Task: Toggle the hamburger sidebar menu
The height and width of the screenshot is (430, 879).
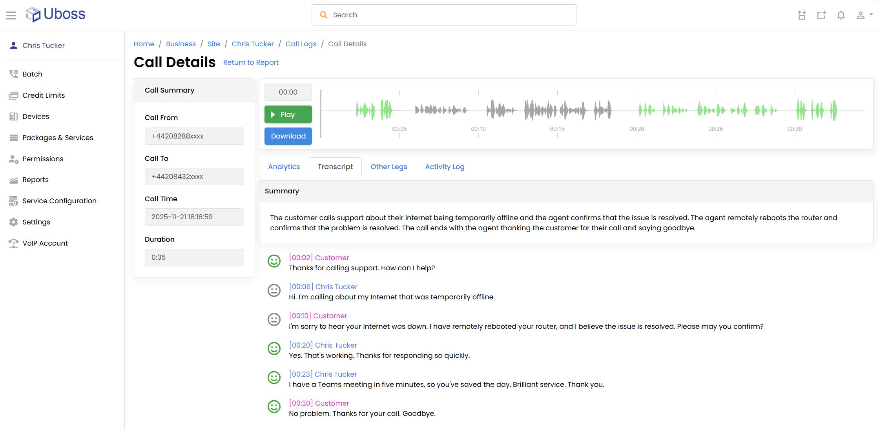Action: (11, 15)
